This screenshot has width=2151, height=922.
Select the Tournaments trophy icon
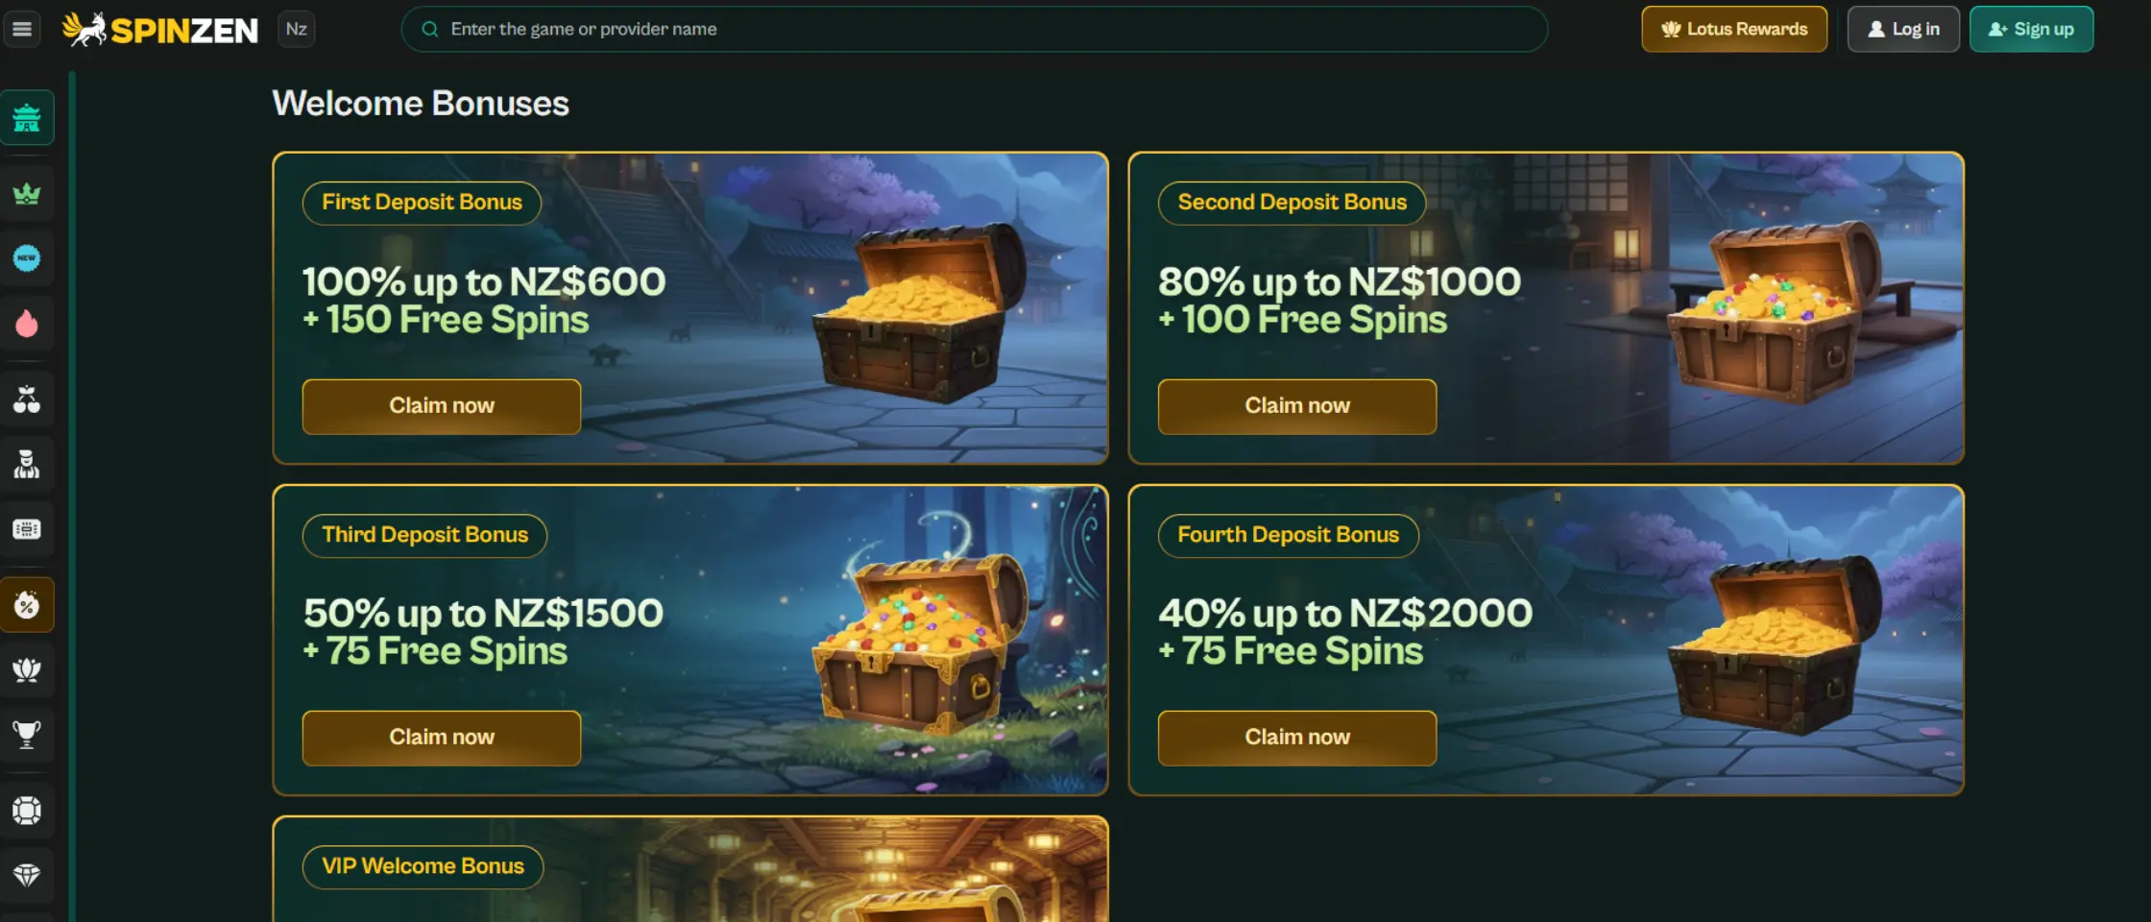pos(26,735)
